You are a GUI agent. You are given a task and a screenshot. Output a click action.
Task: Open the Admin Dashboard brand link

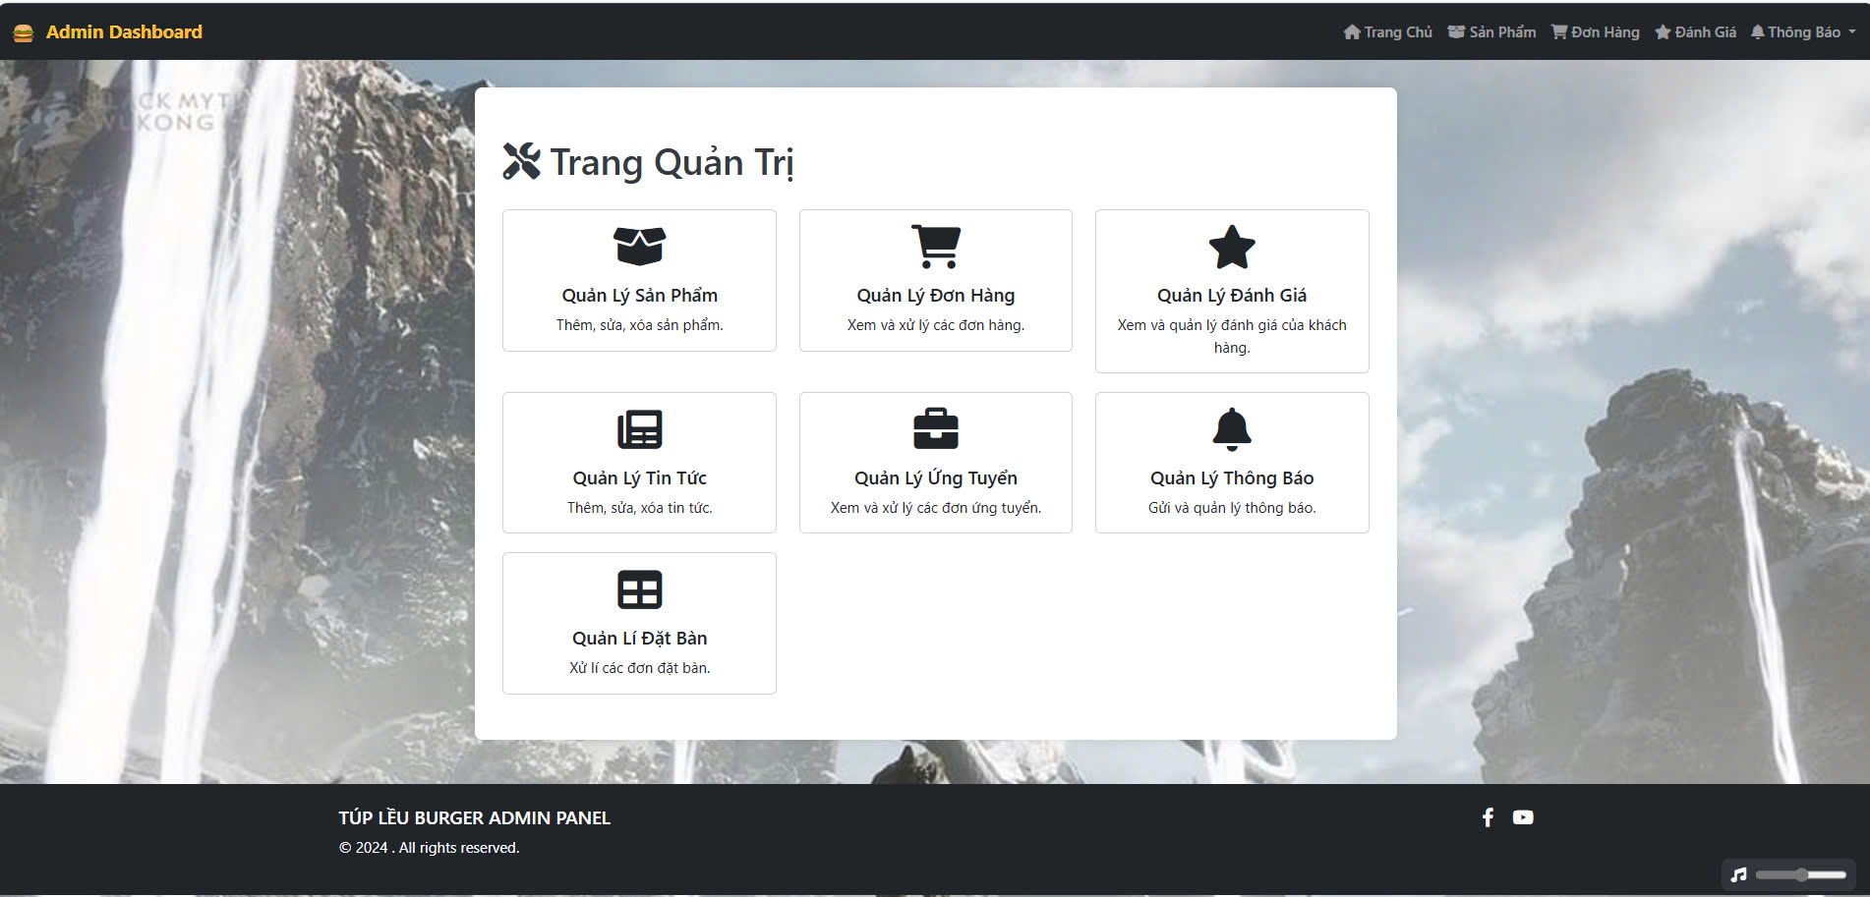[124, 32]
